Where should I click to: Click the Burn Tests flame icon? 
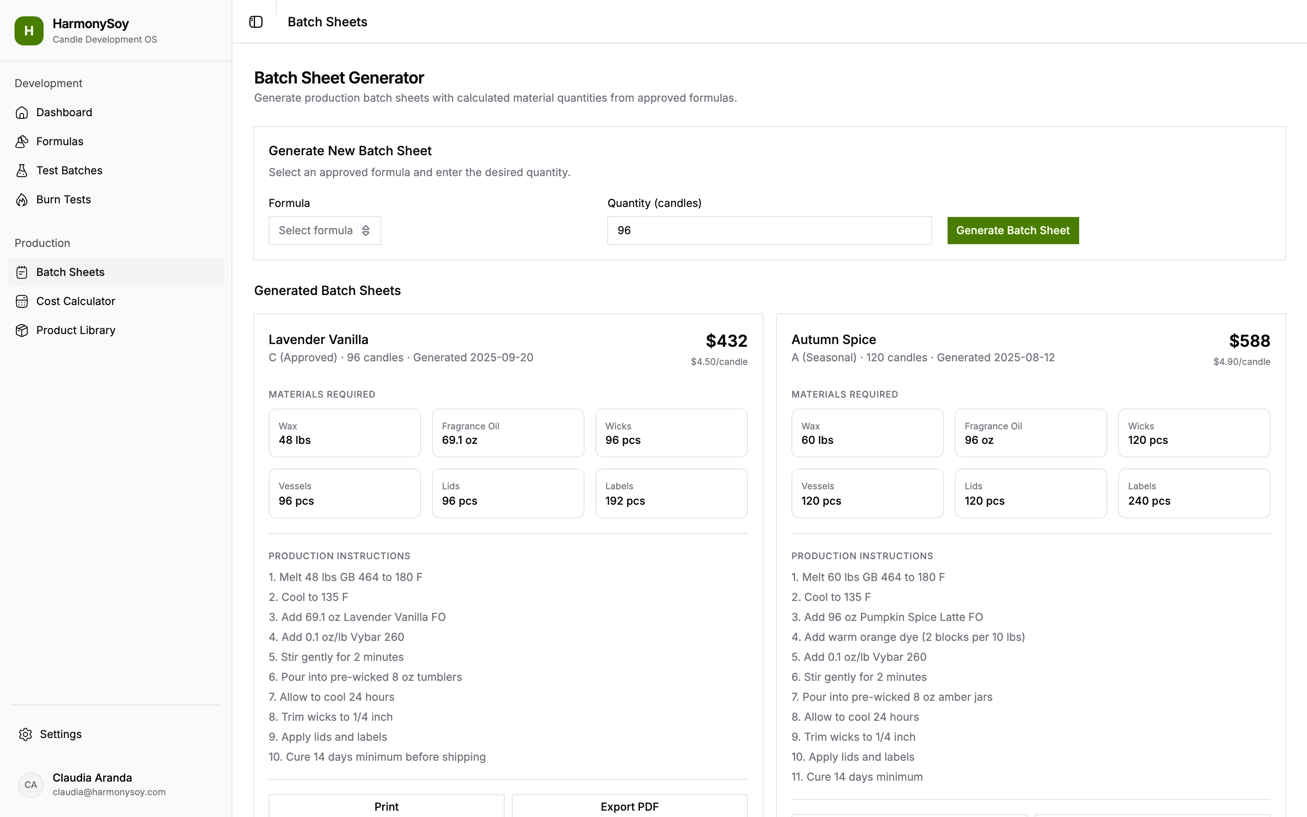[22, 200]
